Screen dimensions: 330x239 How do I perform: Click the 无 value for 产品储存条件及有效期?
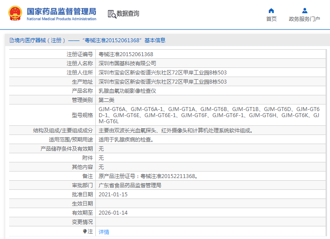(101, 149)
